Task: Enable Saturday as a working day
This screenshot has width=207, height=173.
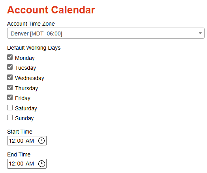Action: pyautogui.click(x=10, y=108)
